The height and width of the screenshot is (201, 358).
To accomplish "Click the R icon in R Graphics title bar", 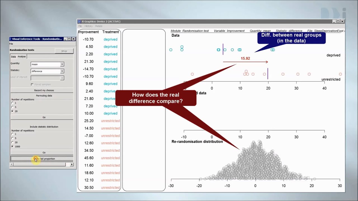I will (79, 21).
